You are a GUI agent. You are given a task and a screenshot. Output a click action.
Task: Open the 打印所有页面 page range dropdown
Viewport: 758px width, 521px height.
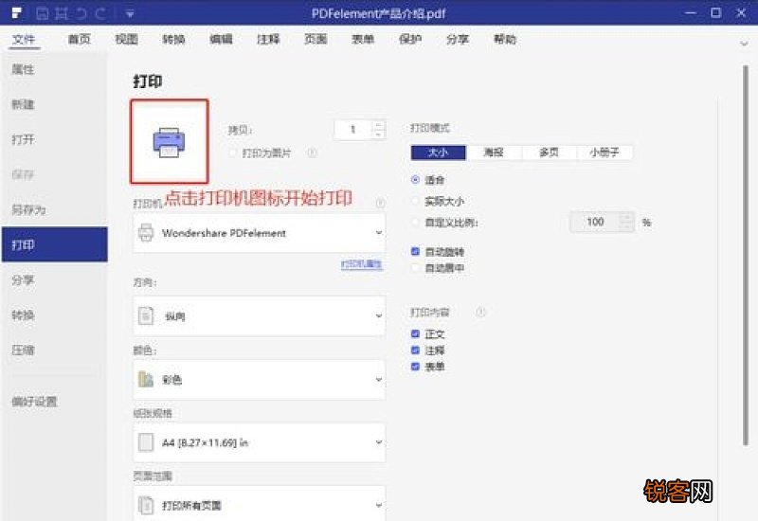point(259,504)
